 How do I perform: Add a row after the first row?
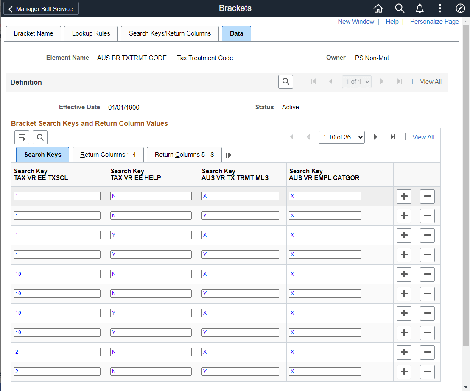pos(404,197)
